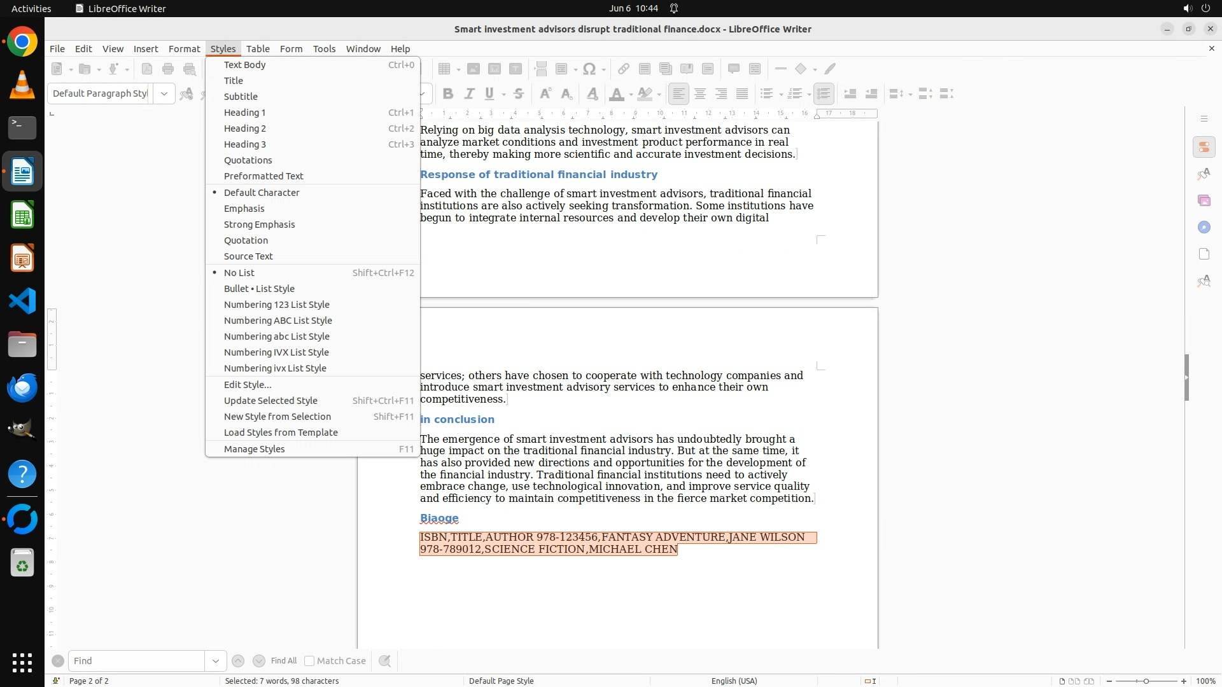Click the Find All button
Screen dimensions: 1222x687
[x=283, y=661]
